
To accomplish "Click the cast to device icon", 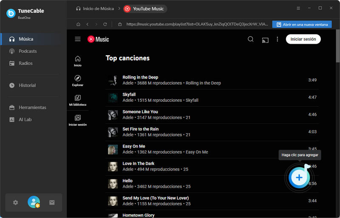I will (x=265, y=39).
